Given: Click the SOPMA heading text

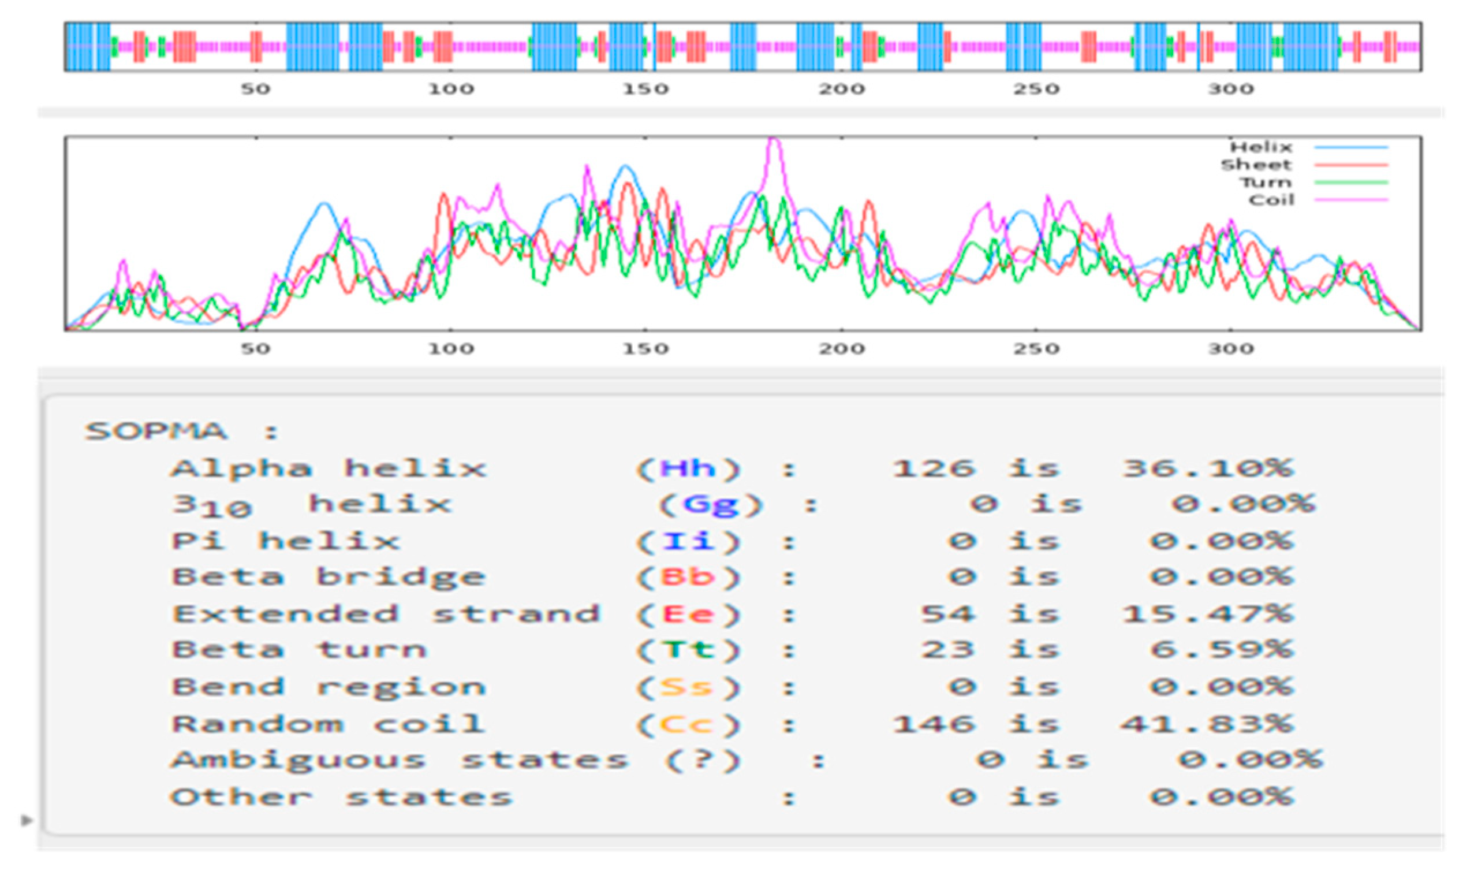Looking at the screenshot, I should click(x=156, y=431).
